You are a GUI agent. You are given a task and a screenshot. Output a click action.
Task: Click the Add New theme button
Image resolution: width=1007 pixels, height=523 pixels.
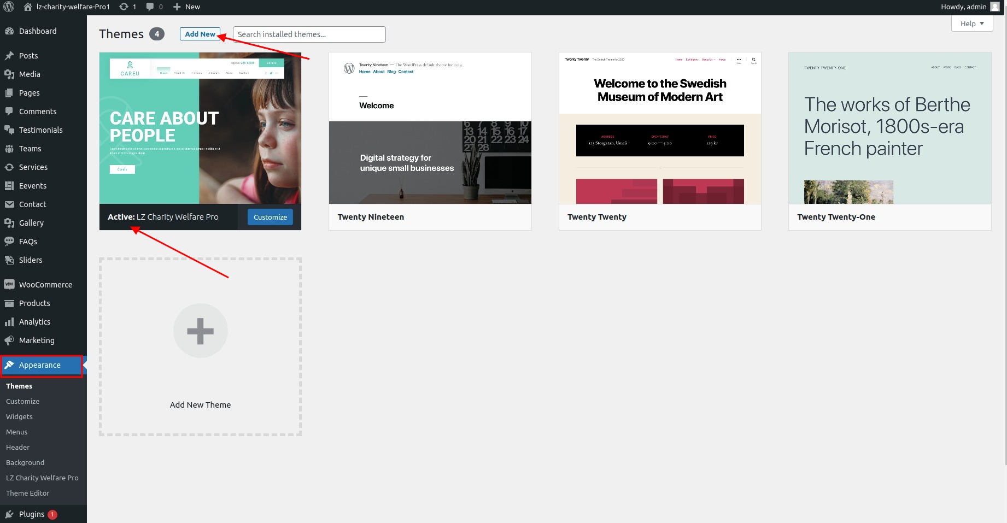pyautogui.click(x=200, y=34)
